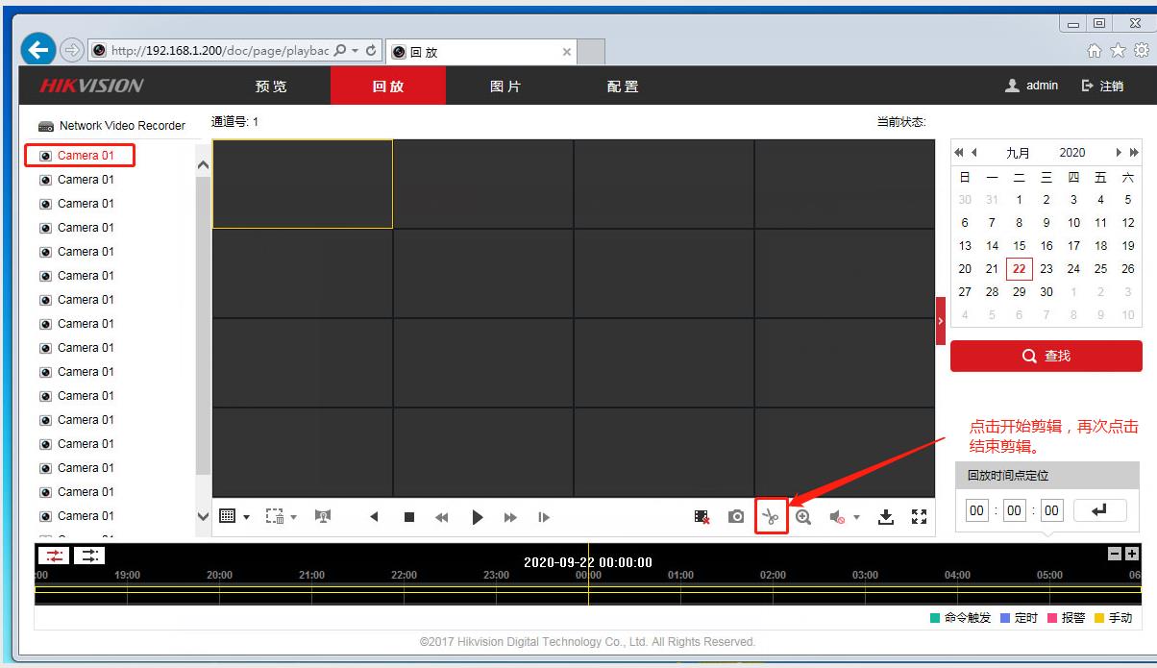Stop playback with the square button
Image resolution: width=1157 pixels, height=668 pixels.
click(x=409, y=517)
